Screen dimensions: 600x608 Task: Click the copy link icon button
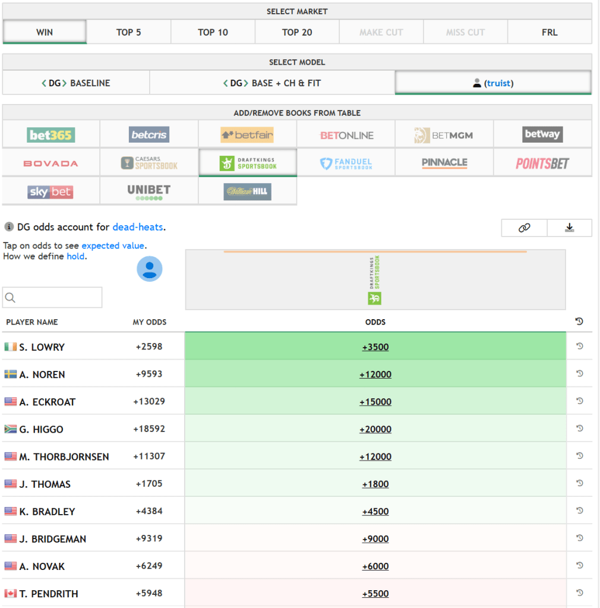click(524, 228)
